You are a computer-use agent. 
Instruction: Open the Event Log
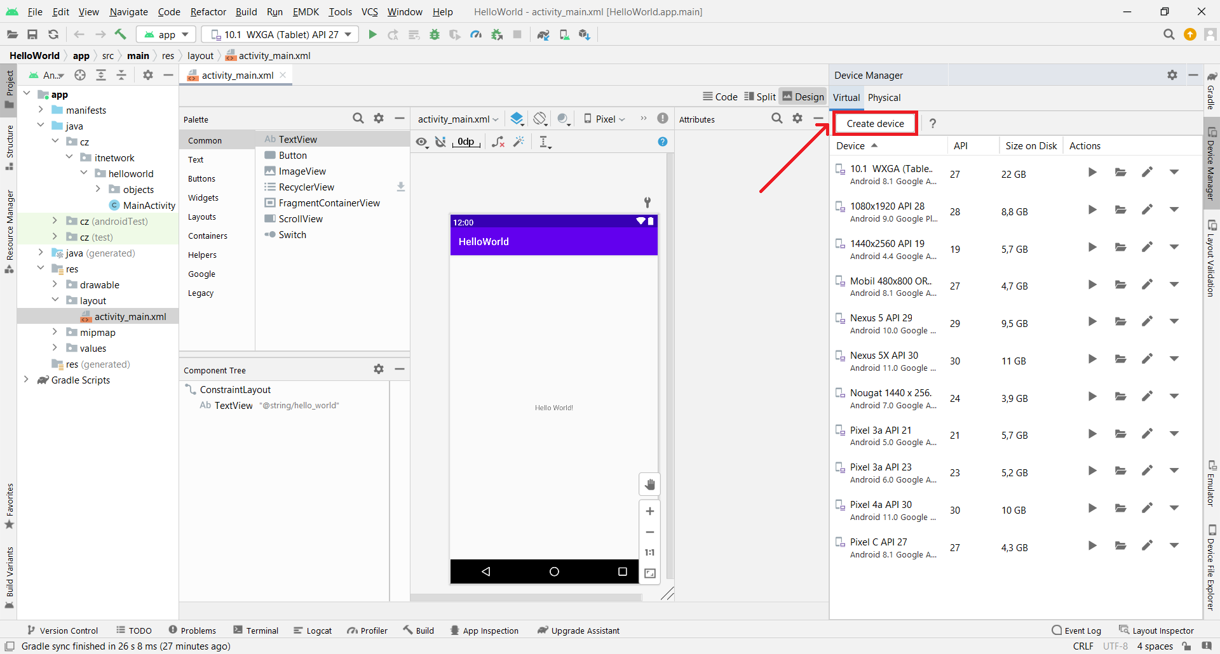click(1076, 631)
